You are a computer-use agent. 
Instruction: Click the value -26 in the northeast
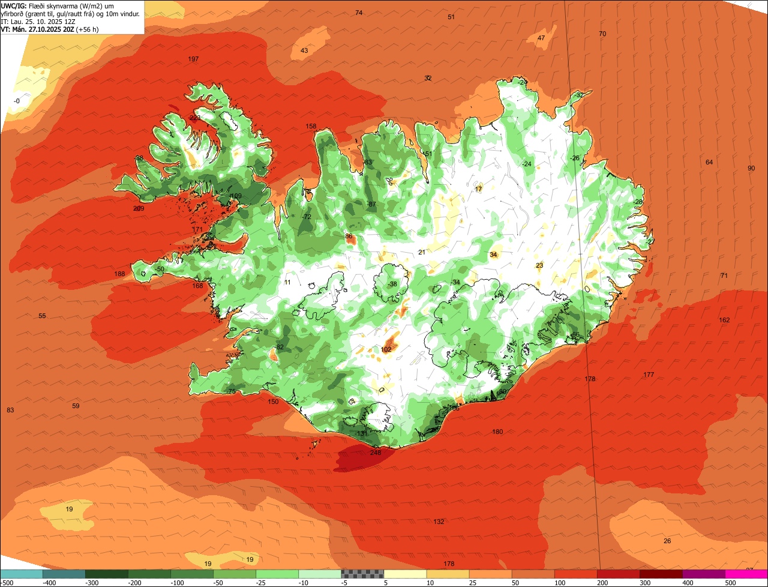[575, 158]
